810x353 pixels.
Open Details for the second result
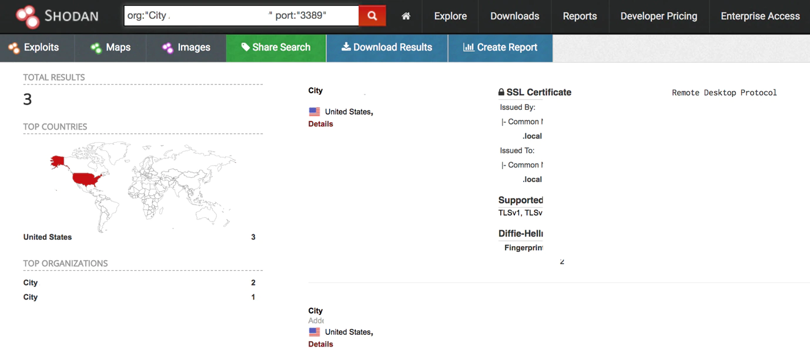tap(321, 344)
